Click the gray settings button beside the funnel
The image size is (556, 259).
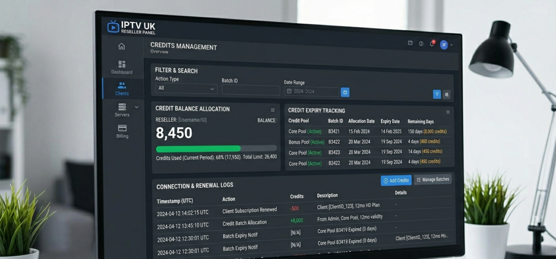coord(446,94)
